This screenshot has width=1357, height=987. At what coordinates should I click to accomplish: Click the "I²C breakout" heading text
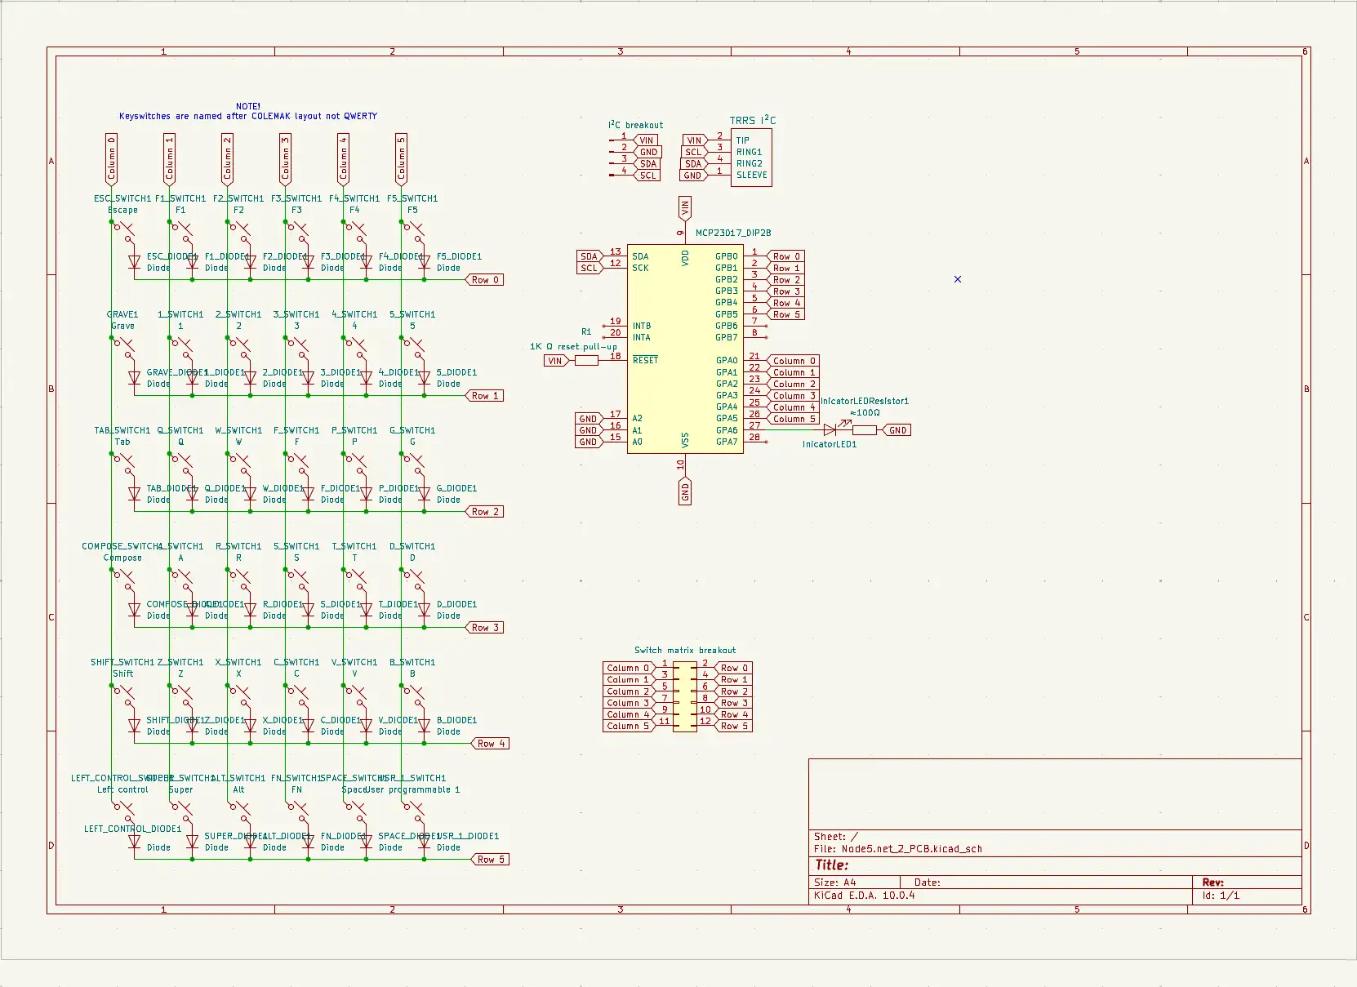click(635, 125)
